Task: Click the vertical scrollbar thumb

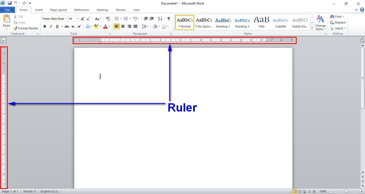Action: (x=363, y=78)
